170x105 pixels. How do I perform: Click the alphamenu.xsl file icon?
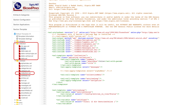point(20,66)
